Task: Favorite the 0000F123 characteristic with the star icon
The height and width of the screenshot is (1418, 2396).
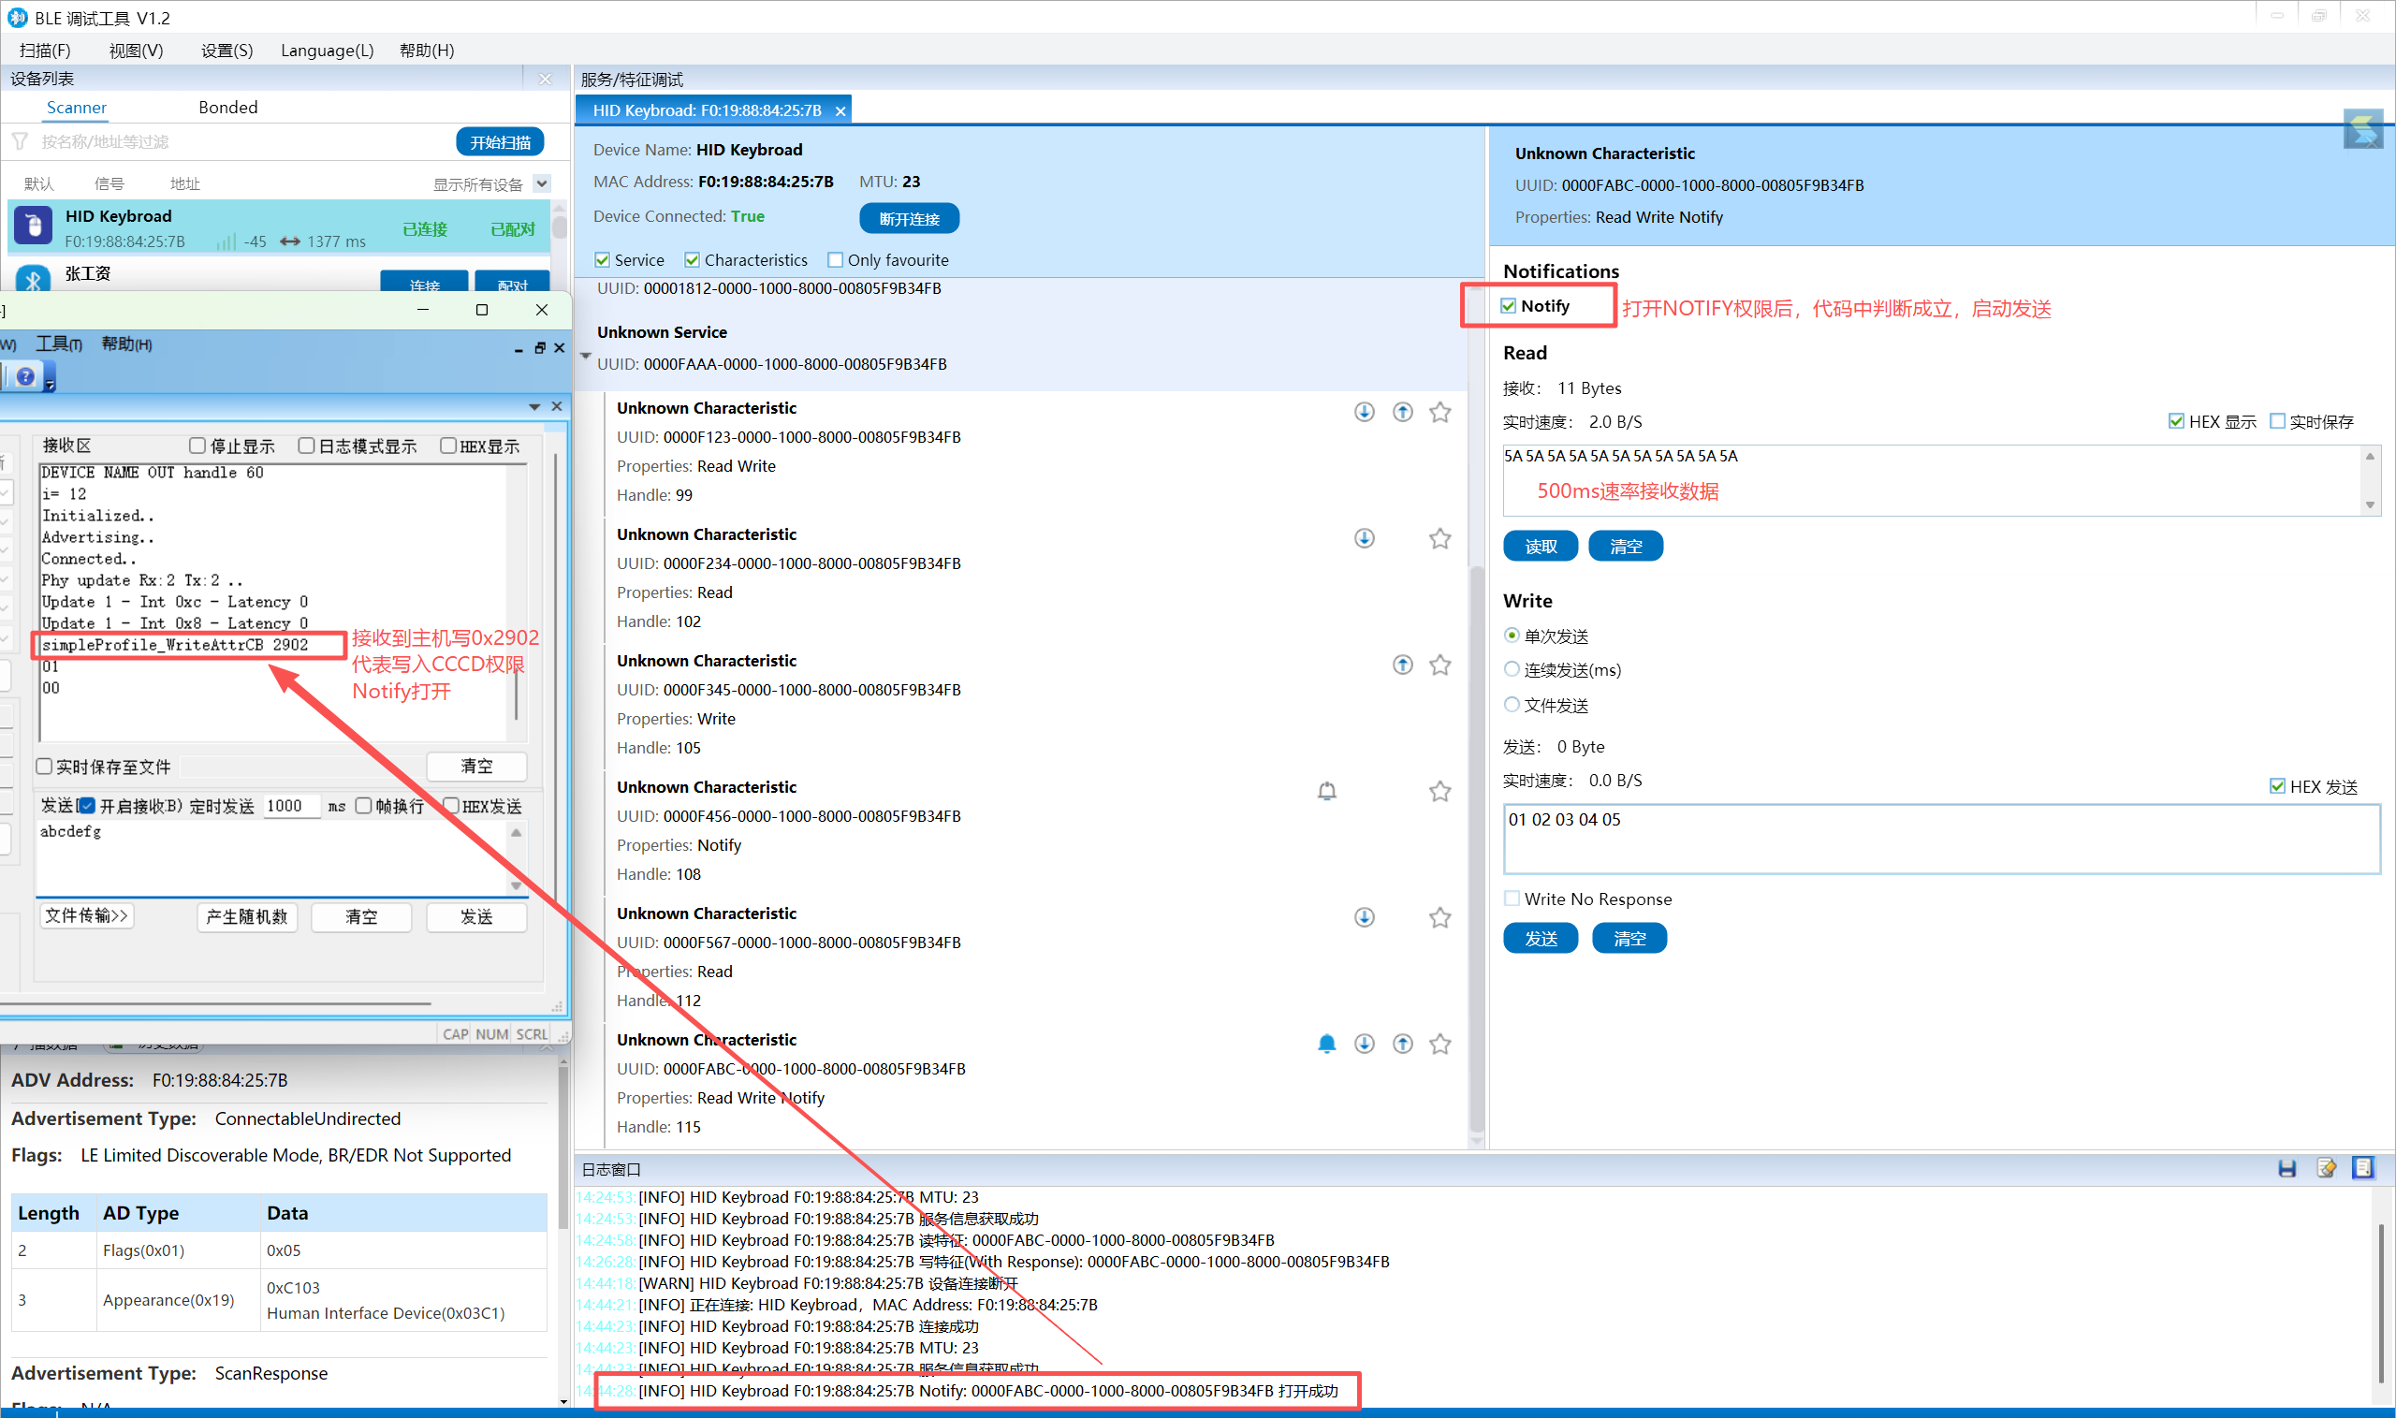Action: [1439, 412]
